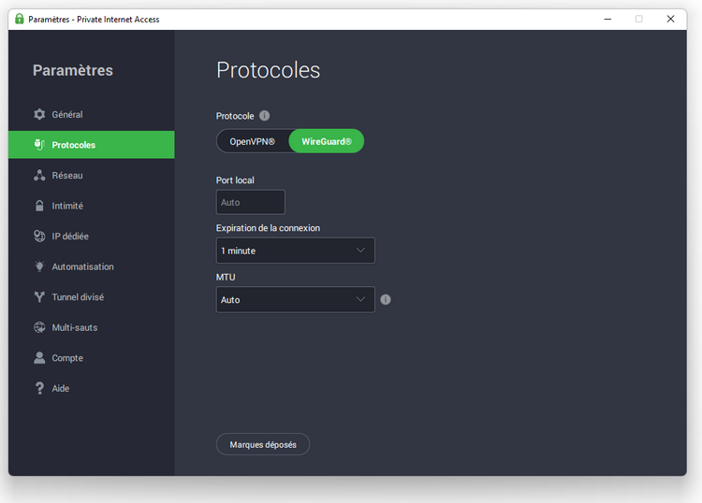This screenshot has height=503, width=702.
Task: Open the MTU Auto dropdown
Action: (x=296, y=299)
